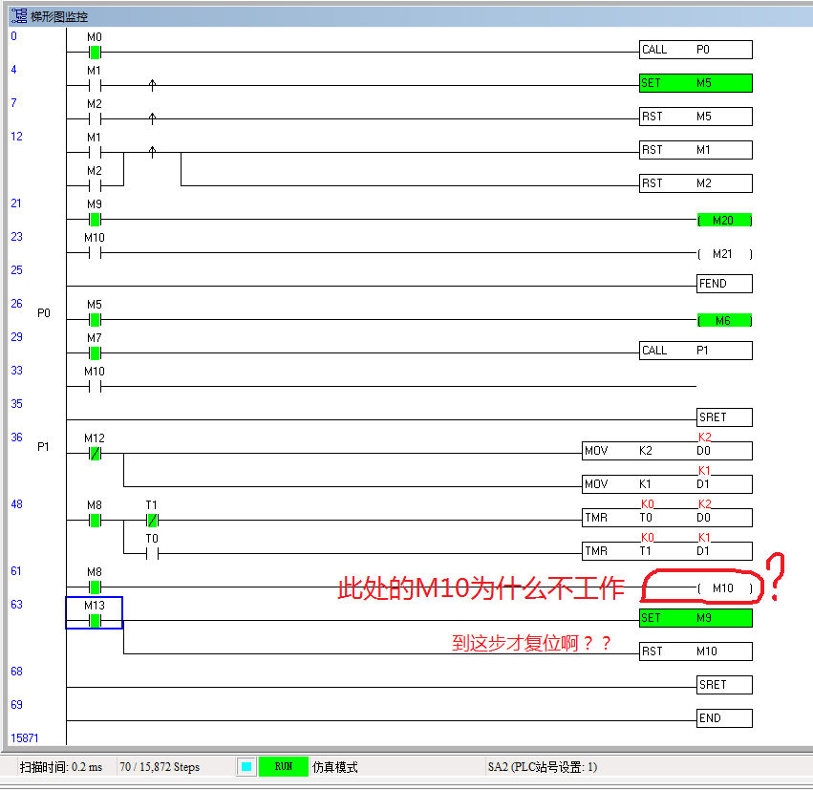Click the cyan indicator square in status bar
Screen dimensions: 813x790
pos(246,767)
